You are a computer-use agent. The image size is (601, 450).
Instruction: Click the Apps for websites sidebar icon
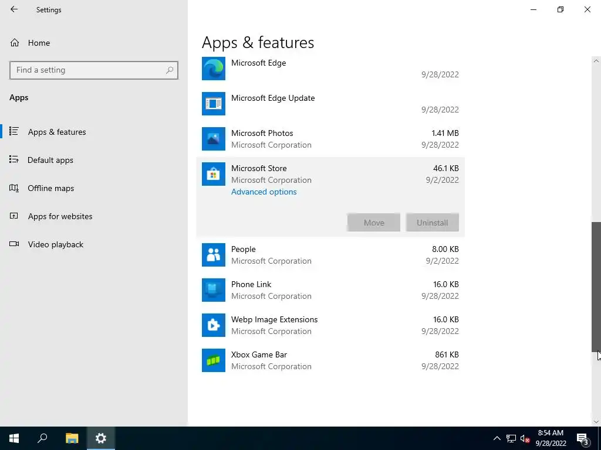pos(14,216)
